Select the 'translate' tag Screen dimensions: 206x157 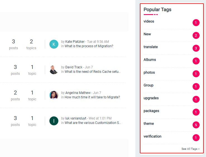pyautogui.click(x=150, y=47)
